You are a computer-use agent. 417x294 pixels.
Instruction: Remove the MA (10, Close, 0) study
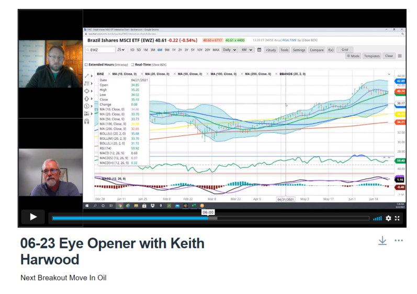click(109, 74)
